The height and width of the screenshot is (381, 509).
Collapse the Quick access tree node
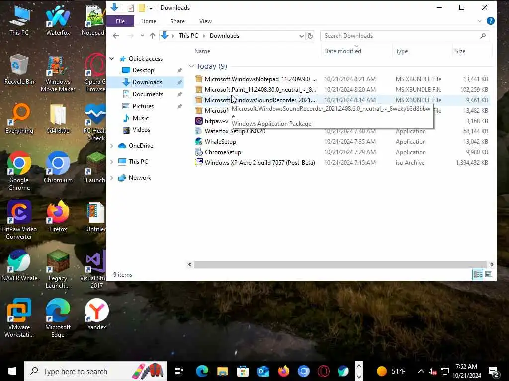(x=112, y=59)
